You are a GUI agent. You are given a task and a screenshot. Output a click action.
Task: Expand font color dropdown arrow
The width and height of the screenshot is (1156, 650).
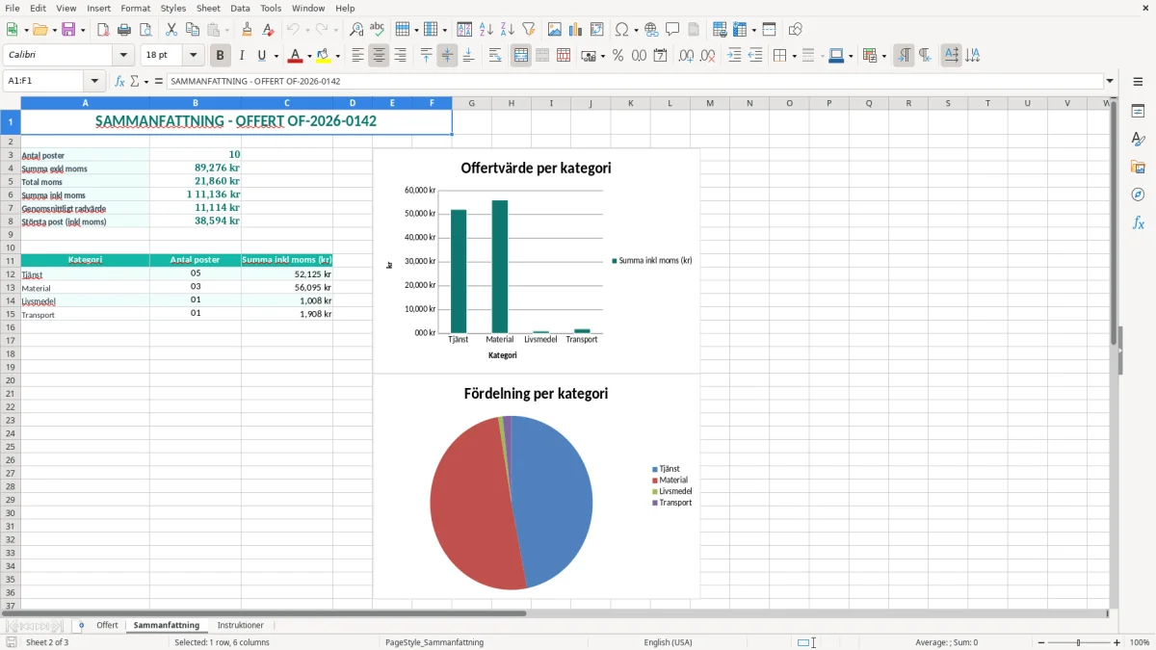[309, 56]
